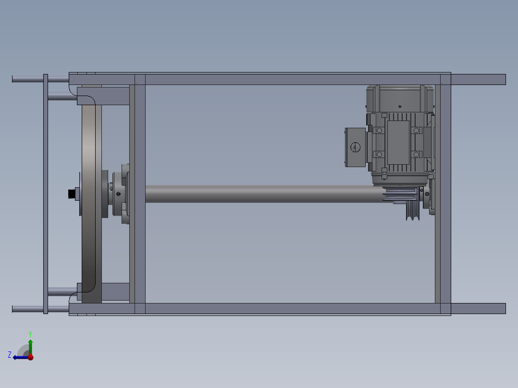Select the electric motor body
The width and height of the screenshot is (518, 388).
tap(400, 135)
